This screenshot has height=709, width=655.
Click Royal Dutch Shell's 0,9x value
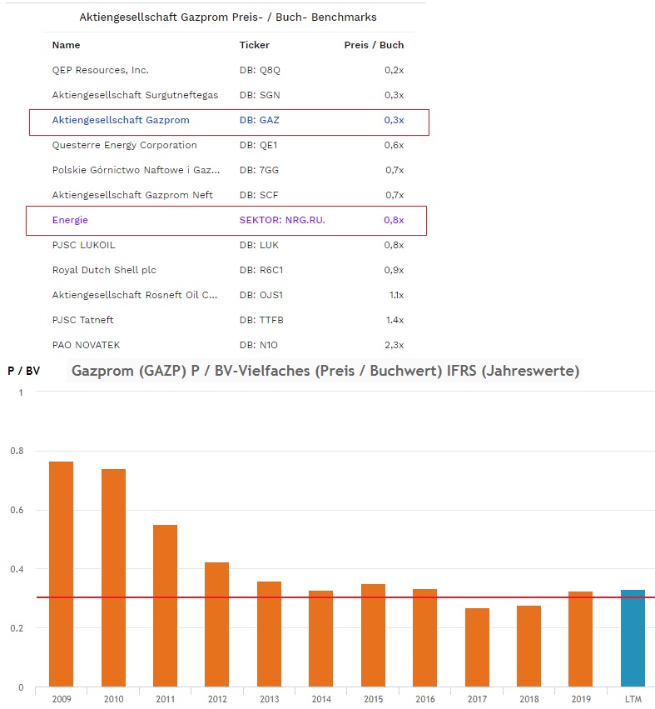coord(394,270)
